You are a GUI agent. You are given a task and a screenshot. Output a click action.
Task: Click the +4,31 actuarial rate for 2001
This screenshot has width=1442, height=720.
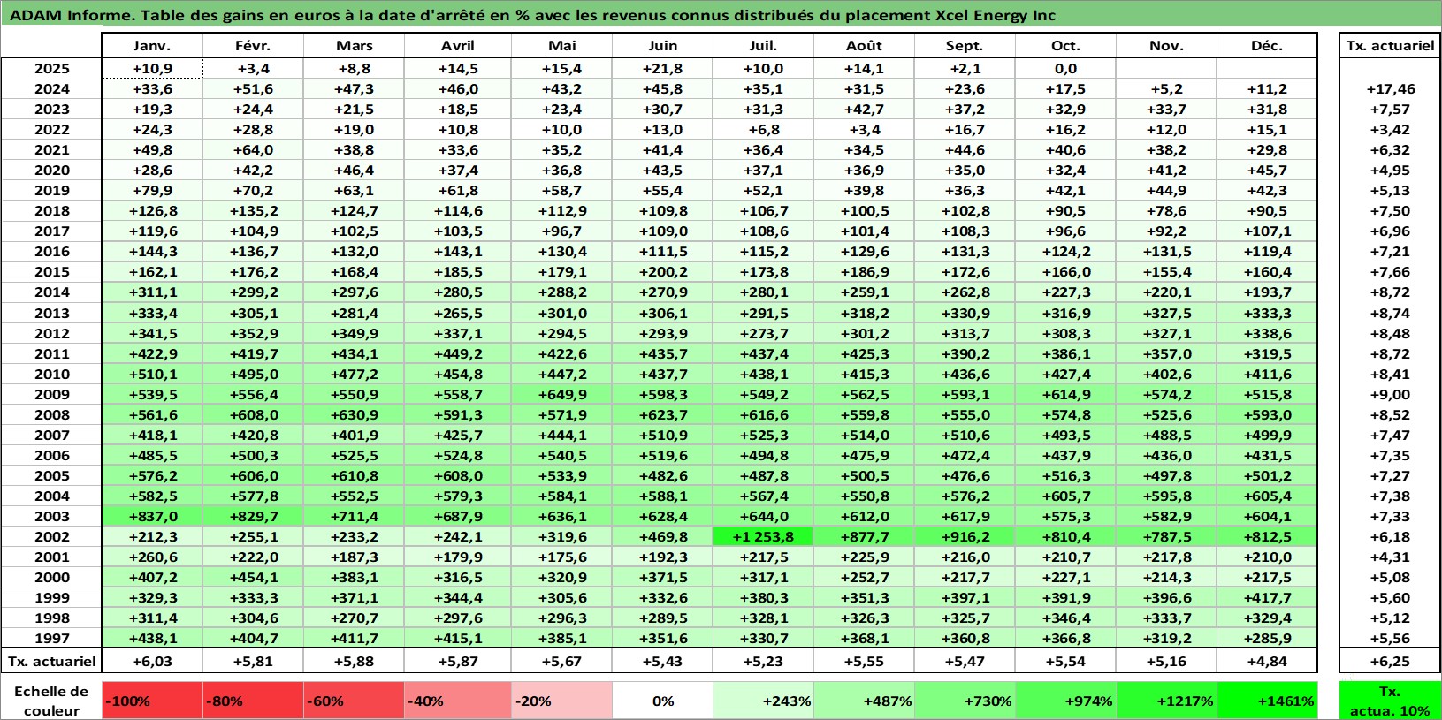pyautogui.click(x=1390, y=557)
